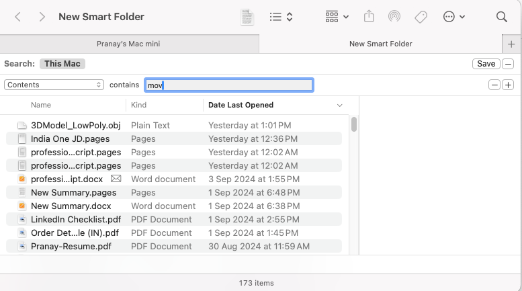Add a criteria row with plus

tap(508, 85)
